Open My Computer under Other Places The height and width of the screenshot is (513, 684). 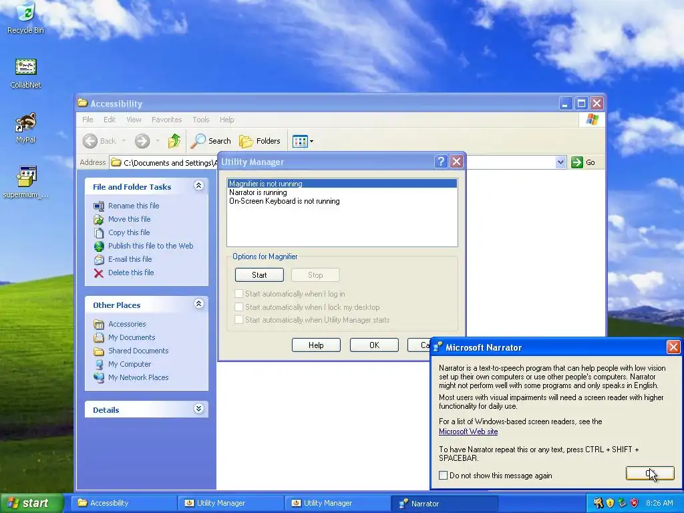click(129, 364)
